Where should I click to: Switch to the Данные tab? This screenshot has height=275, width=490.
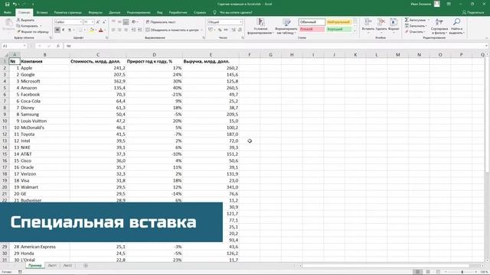(115, 12)
